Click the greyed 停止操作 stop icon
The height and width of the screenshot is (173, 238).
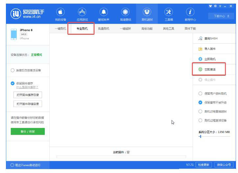tap(200, 79)
